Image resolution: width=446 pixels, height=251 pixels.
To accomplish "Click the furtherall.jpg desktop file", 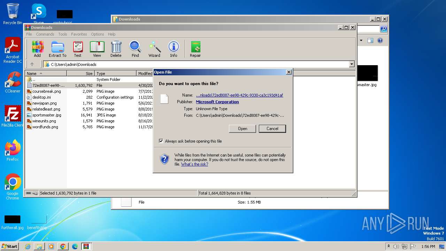I will click(x=13, y=222).
